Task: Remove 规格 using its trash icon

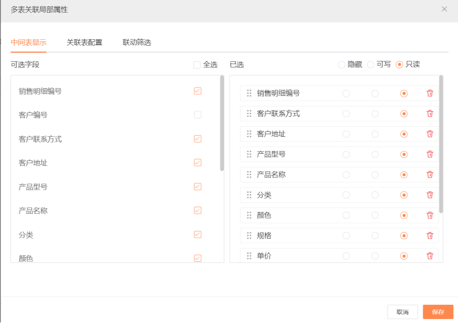Action: click(x=430, y=236)
